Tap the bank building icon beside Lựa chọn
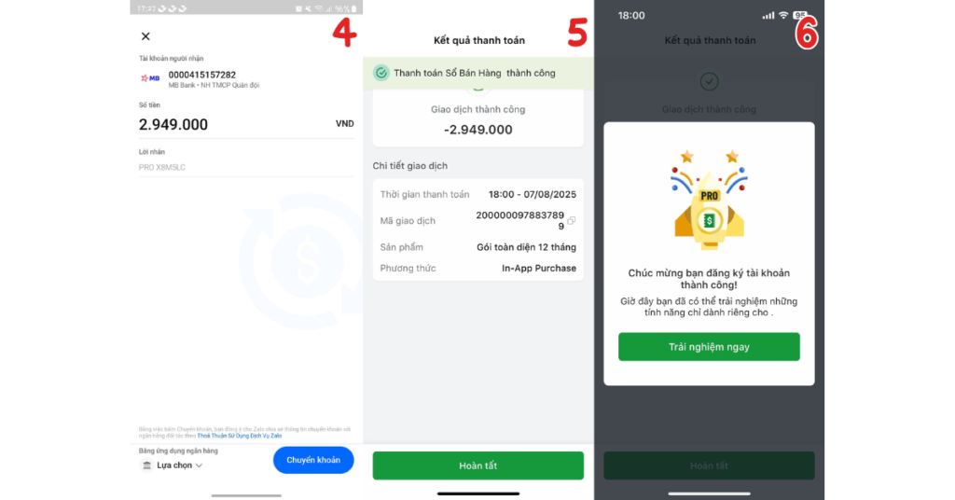 tap(146, 465)
